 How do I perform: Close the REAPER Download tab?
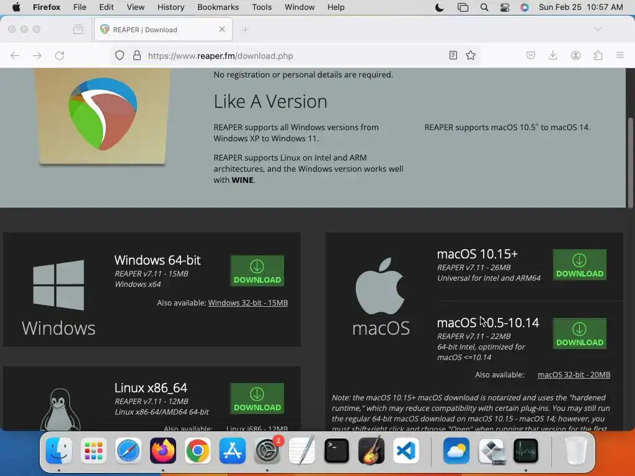[222, 29]
